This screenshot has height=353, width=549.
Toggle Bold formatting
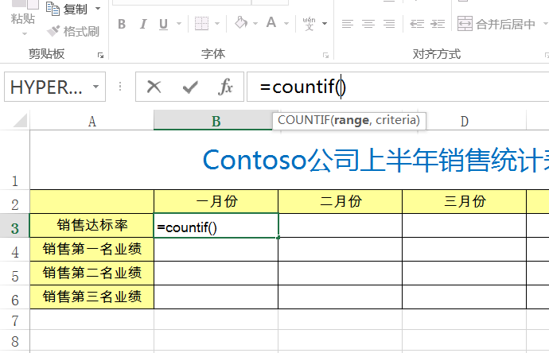[122, 24]
